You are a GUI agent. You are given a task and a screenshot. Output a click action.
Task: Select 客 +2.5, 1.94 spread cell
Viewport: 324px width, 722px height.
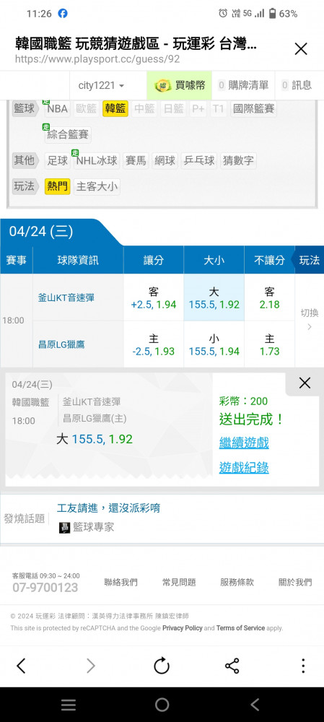coord(154,298)
